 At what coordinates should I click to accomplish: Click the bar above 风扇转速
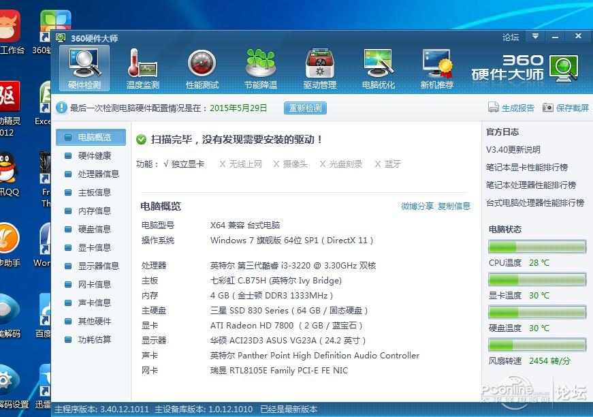click(x=537, y=345)
